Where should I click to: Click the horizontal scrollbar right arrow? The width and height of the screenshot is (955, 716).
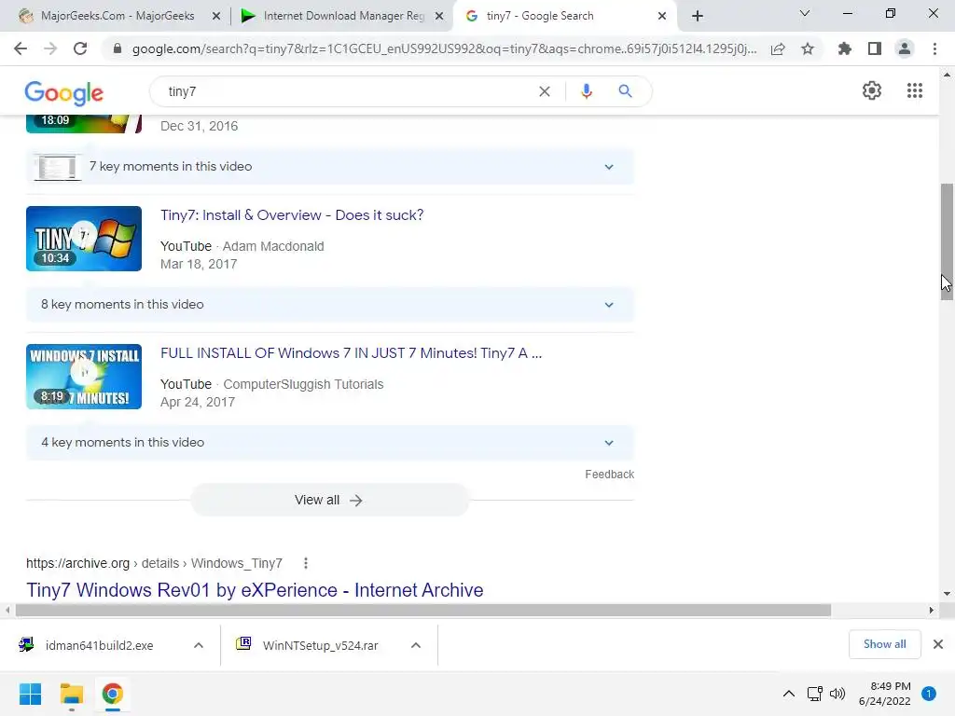(x=932, y=610)
